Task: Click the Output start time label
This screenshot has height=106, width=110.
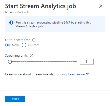Action: [18, 40]
